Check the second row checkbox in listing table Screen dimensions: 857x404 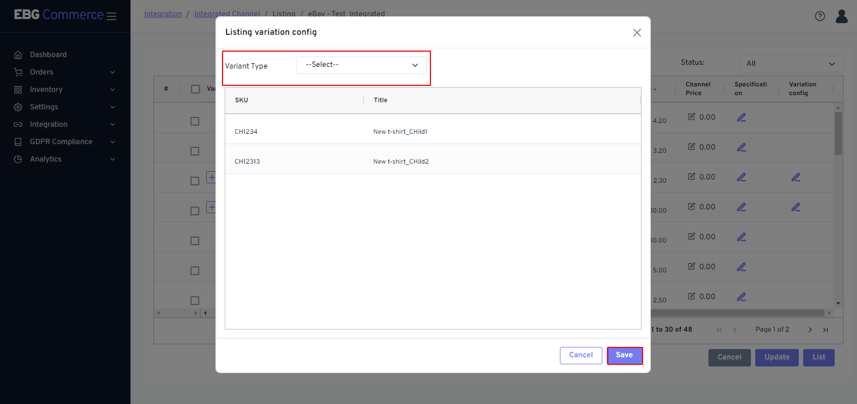[195, 151]
